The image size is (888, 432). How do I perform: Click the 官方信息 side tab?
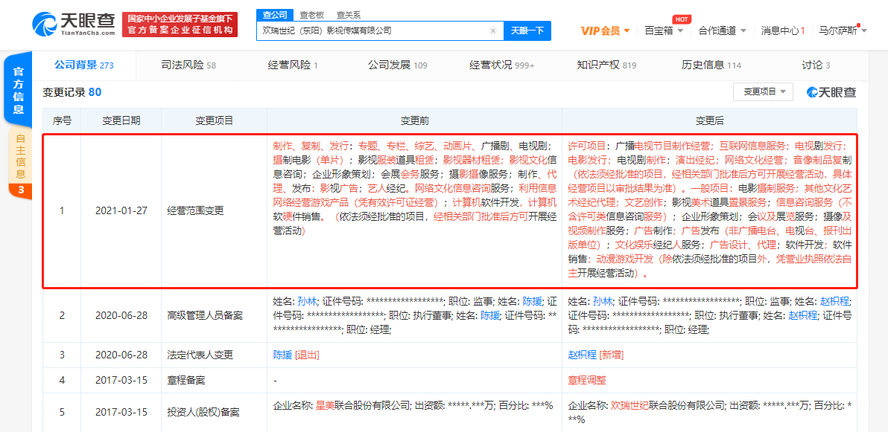[19, 91]
